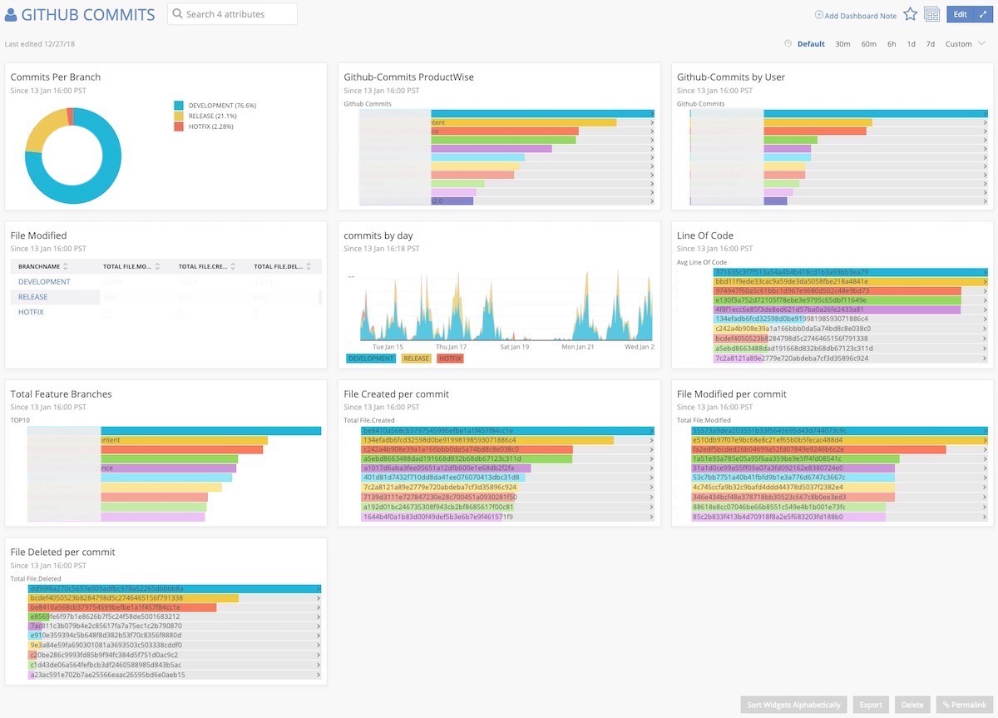Open the Custom time range dropdown

[x=965, y=44]
